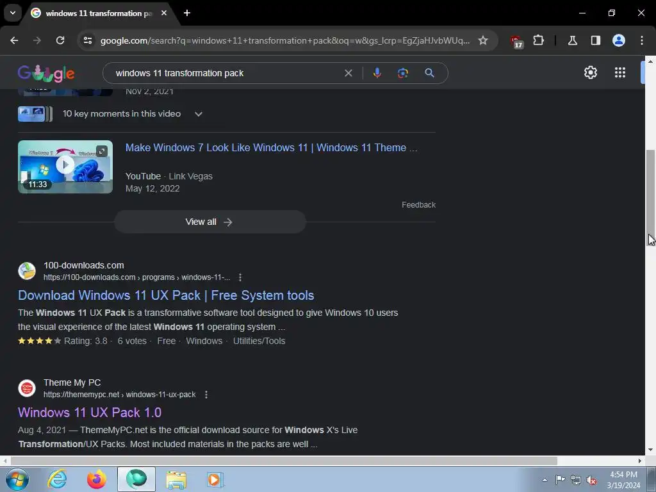
Task: Go back to the previous page
Action: pyautogui.click(x=14, y=40)
